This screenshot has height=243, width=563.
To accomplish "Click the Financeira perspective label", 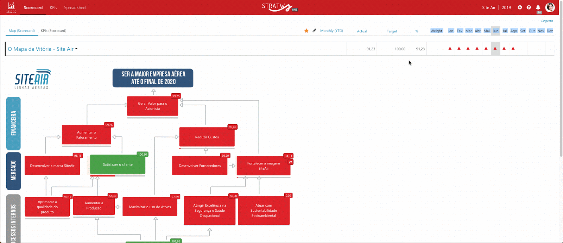I will pyautogui.click(x=14, y=124).
